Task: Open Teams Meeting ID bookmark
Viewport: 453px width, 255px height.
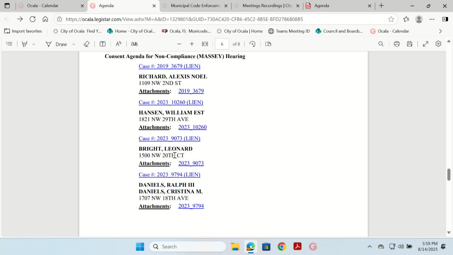Action: coord(289,31)
